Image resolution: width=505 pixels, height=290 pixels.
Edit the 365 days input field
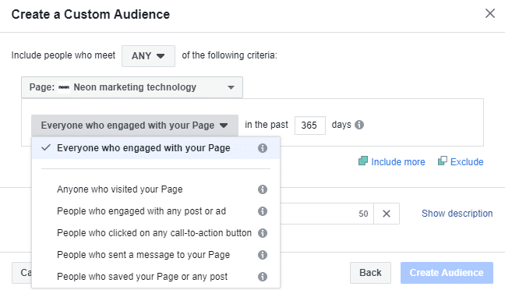tap(310, 126)
